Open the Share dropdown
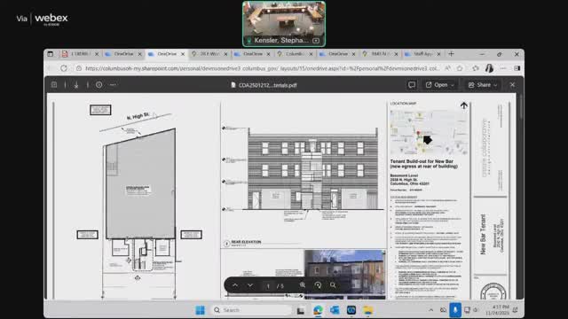This screenshot has height=319, width=568. [x=482, y=85]
